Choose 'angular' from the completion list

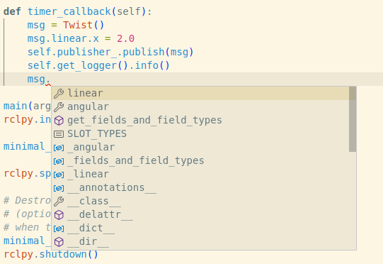pyautogui.click(x=200, y=106)
